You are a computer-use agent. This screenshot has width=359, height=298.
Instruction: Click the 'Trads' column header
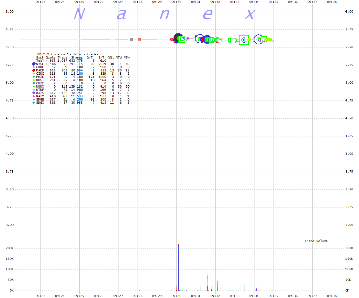point(62,57)
